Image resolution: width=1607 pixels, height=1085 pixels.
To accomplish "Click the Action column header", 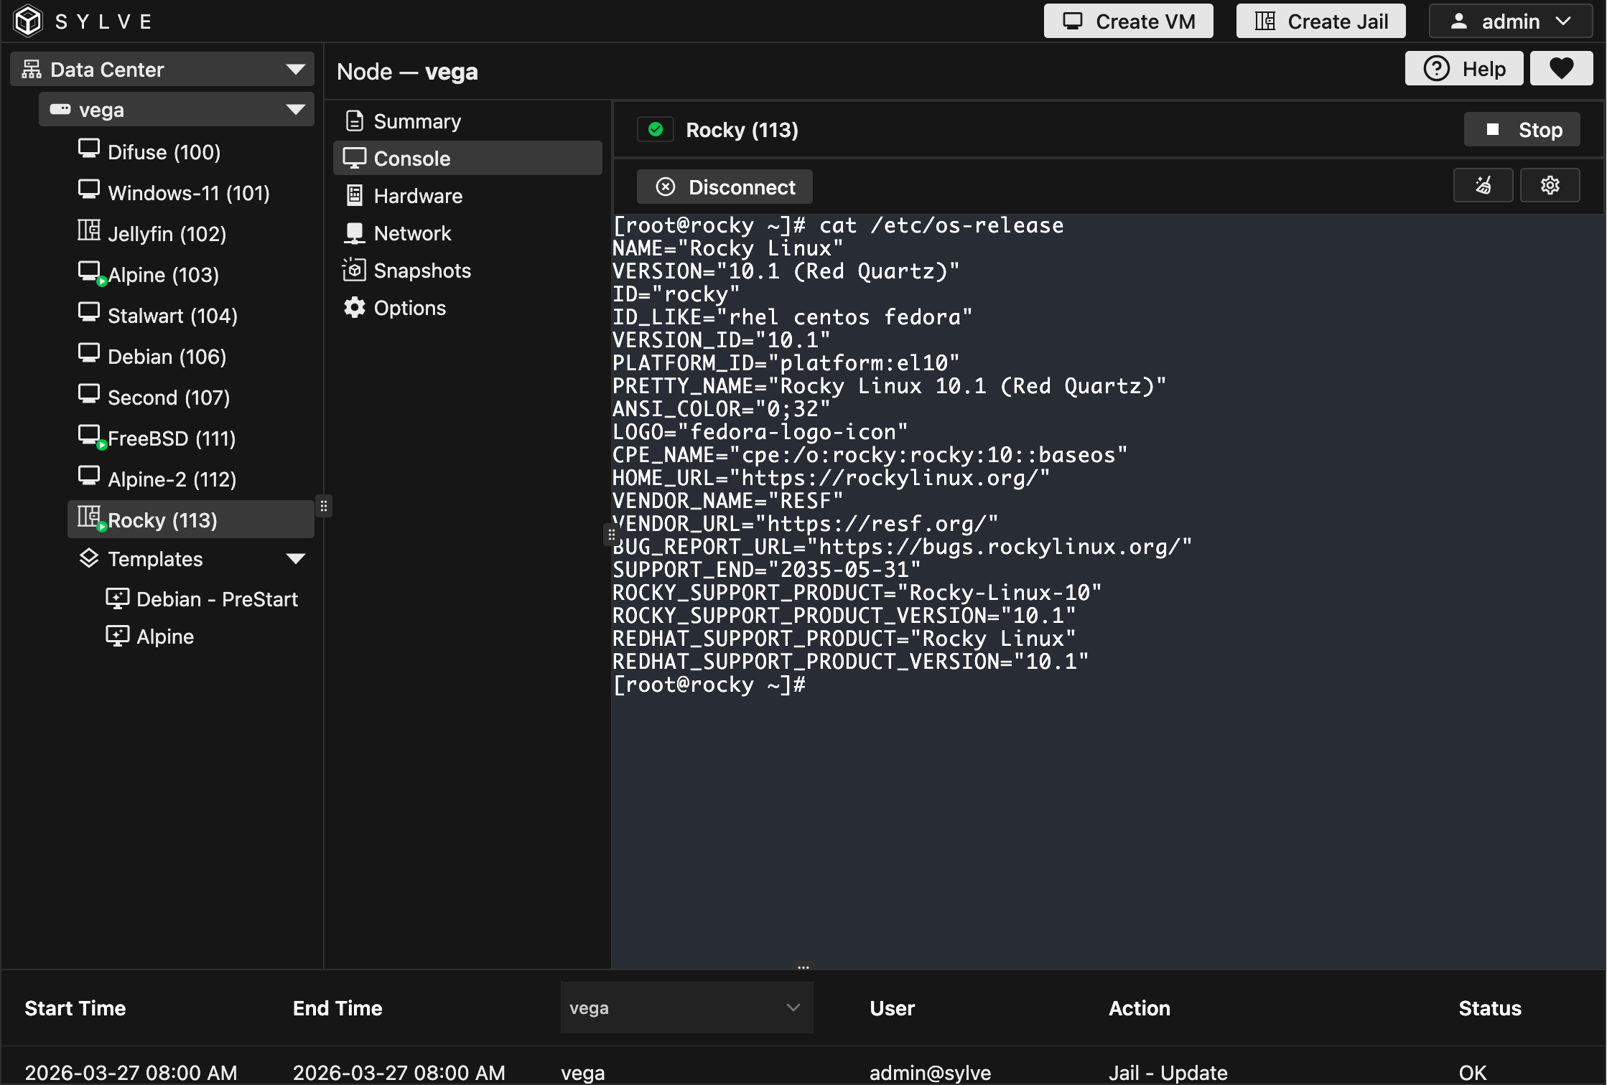I will pos(1140,1007).
